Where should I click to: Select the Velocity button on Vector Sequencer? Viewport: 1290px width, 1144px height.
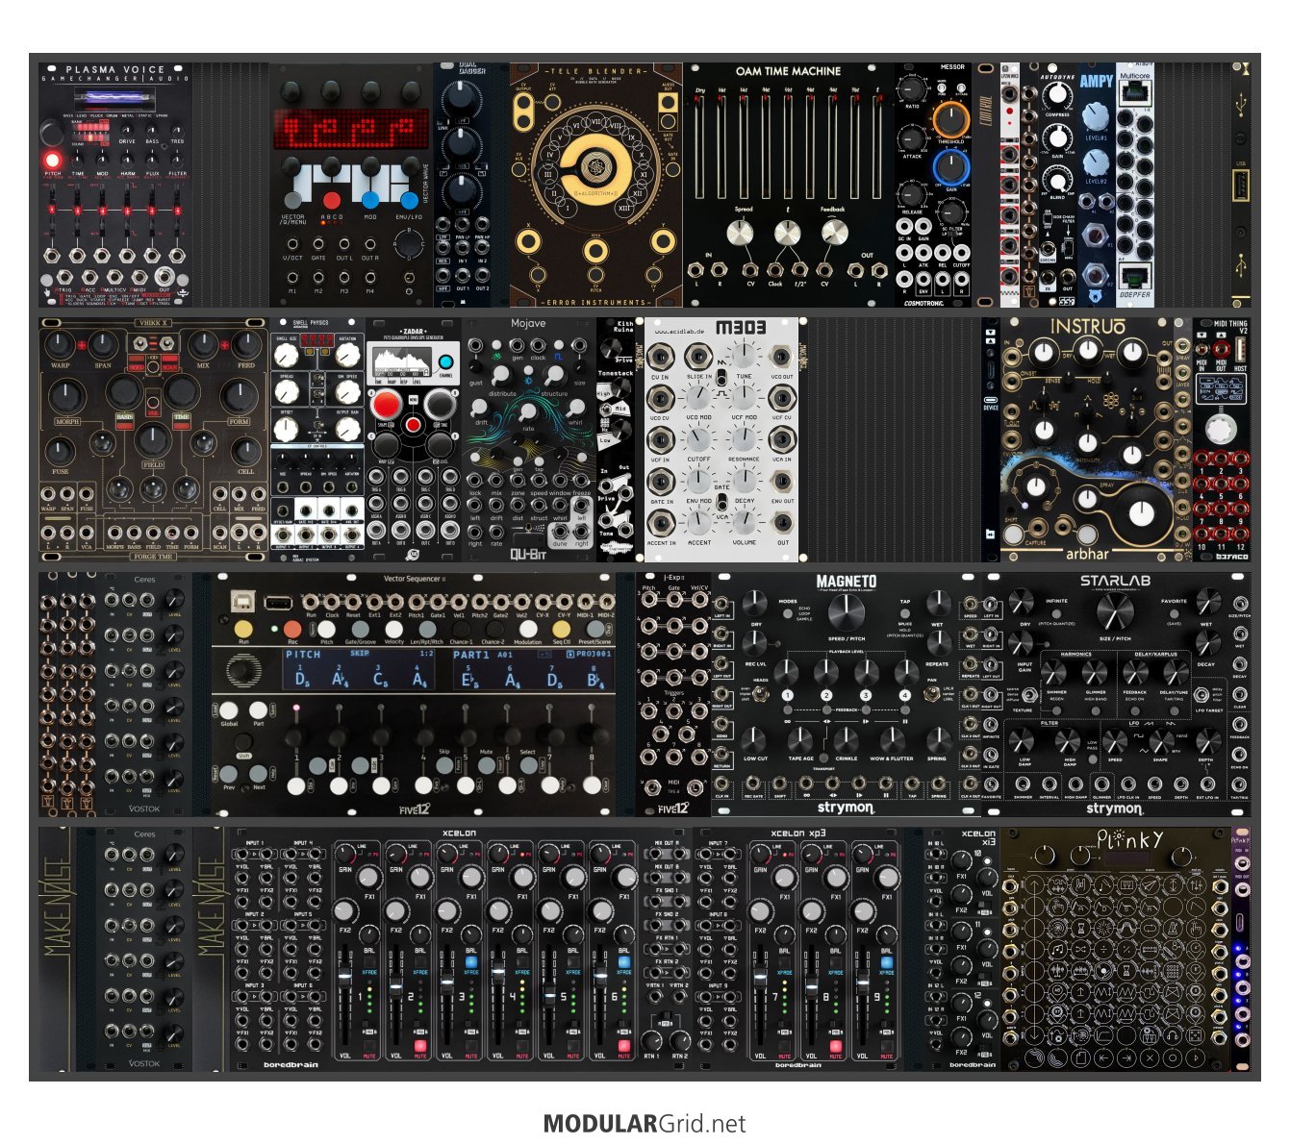coord(394,629)
